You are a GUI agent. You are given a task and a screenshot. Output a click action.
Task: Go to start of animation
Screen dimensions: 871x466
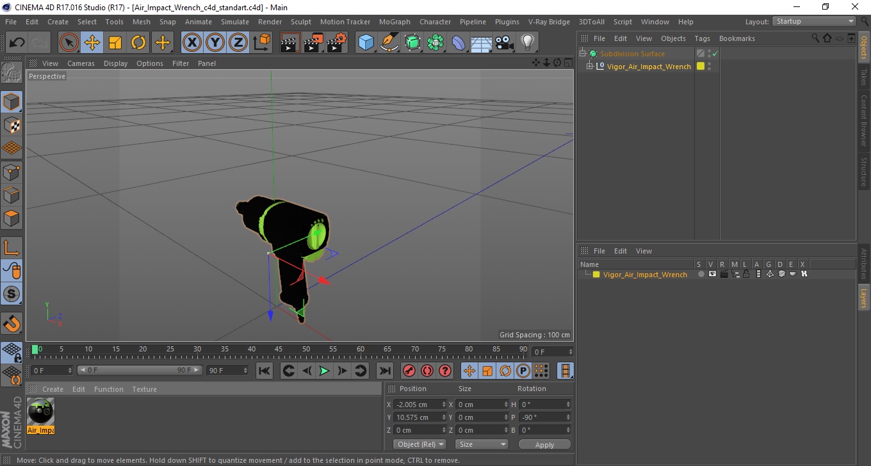click(x=265, y=371)
